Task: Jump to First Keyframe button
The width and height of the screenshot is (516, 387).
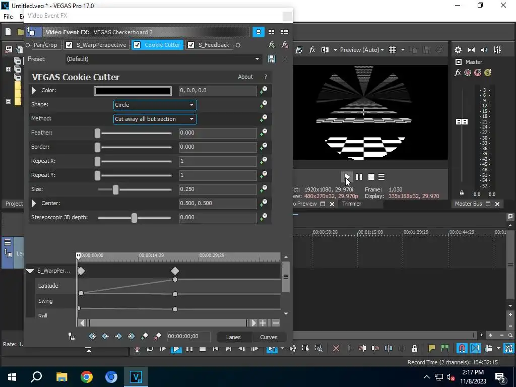Action: (x=92, y=336)
